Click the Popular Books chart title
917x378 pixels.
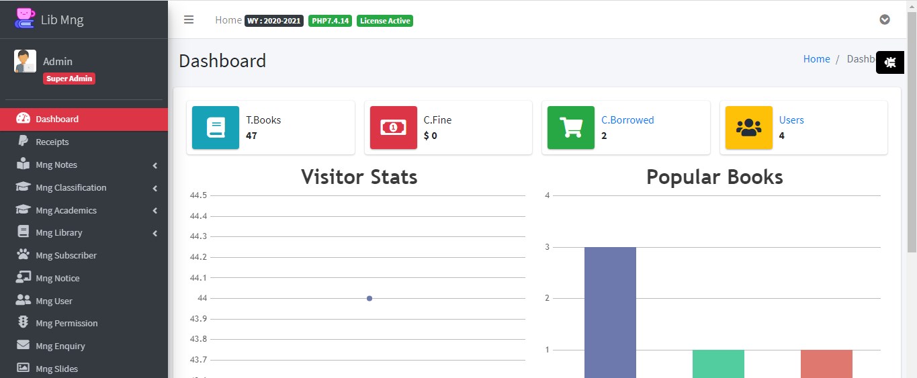click(x=715, y=177)
